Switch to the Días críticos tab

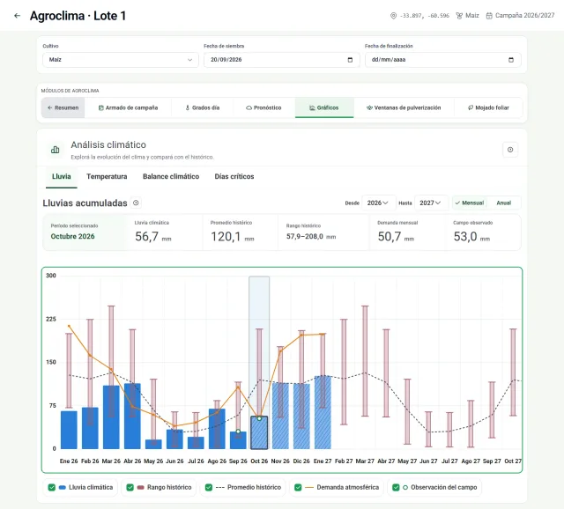coord(234,176)
